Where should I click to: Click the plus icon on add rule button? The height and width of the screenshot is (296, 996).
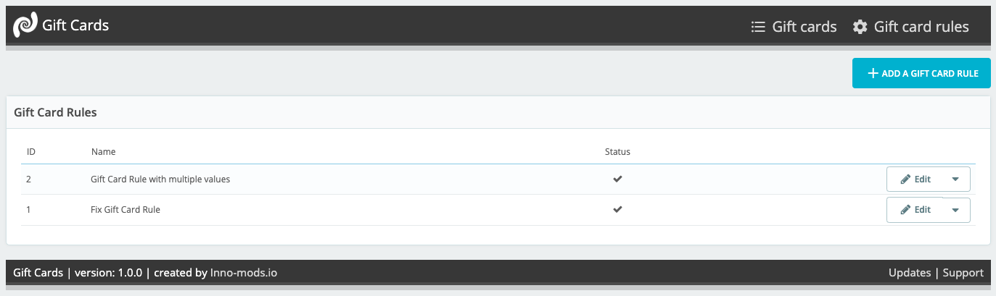pyautogui.click(x=873, y=73)
